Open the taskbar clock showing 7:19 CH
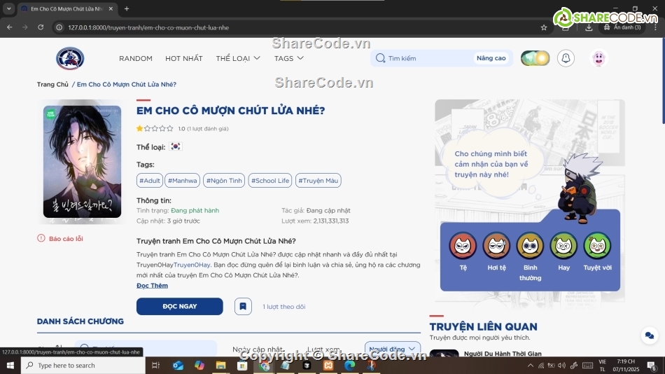665x374 pixels. pyautogui.click(x=626, y=366)
